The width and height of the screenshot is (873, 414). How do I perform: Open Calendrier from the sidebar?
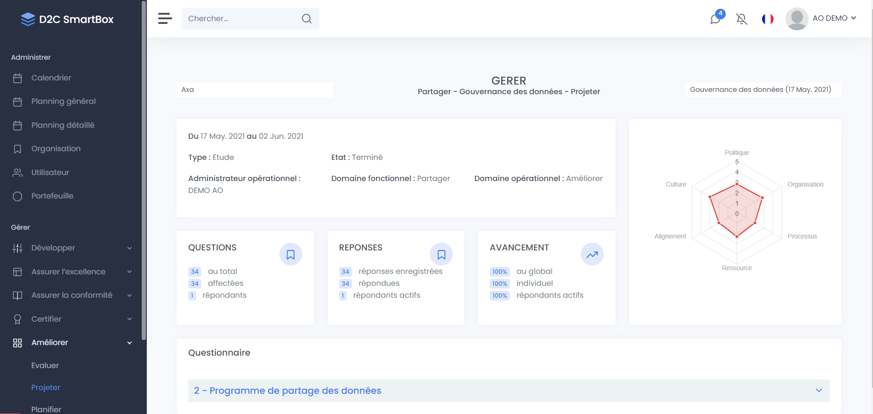click(51, 78)
